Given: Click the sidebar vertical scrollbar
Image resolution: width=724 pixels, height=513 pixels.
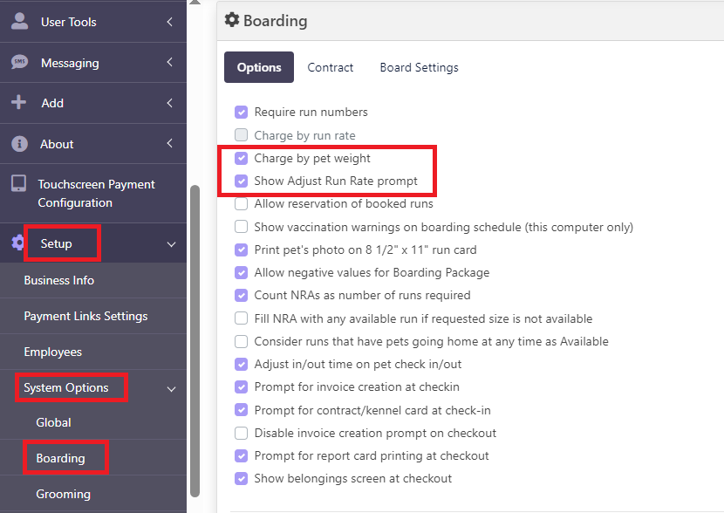Looking at the screenshot, I should point(195,341).
